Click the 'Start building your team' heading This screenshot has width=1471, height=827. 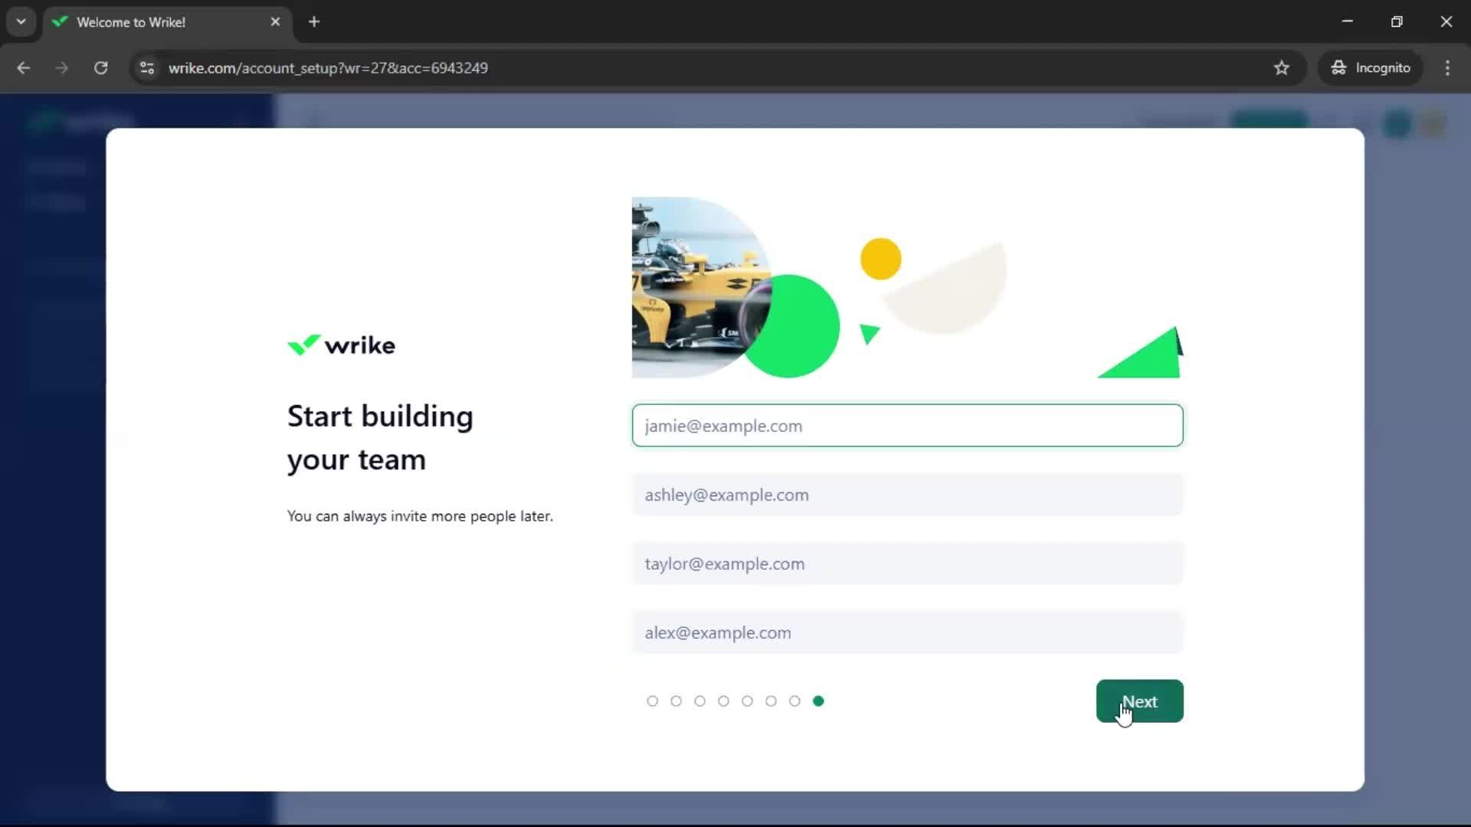(380, 437)
